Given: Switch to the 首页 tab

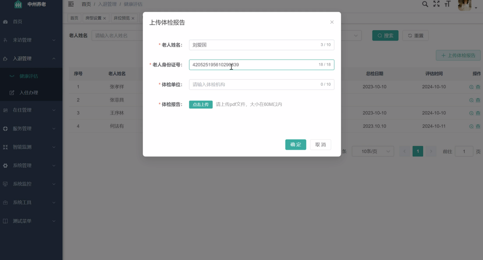Looking at the screenshot, I should [74, 18].
